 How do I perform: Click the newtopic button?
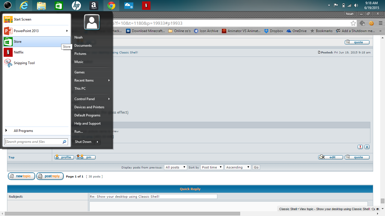pos(21,176)
